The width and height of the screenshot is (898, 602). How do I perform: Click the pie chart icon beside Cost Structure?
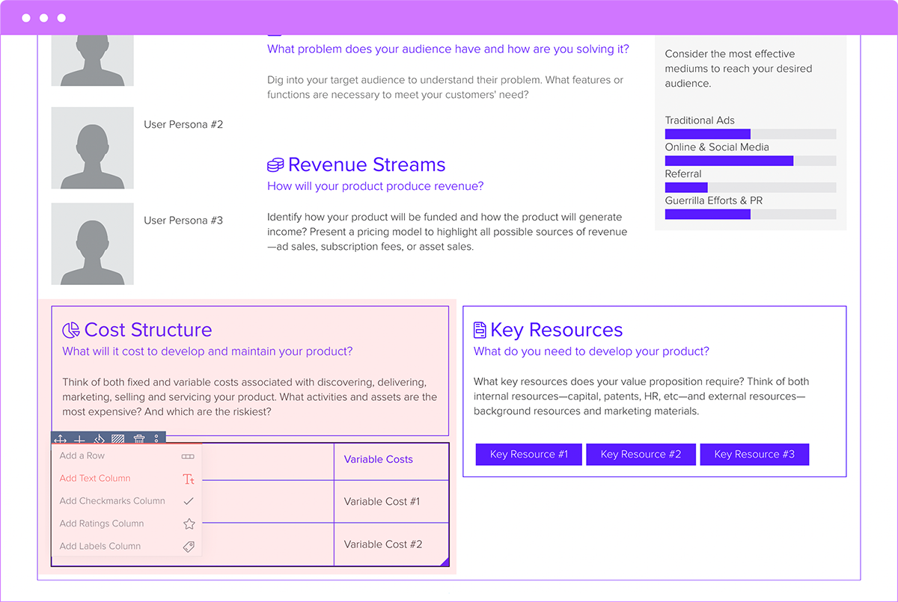pos(70,329)
